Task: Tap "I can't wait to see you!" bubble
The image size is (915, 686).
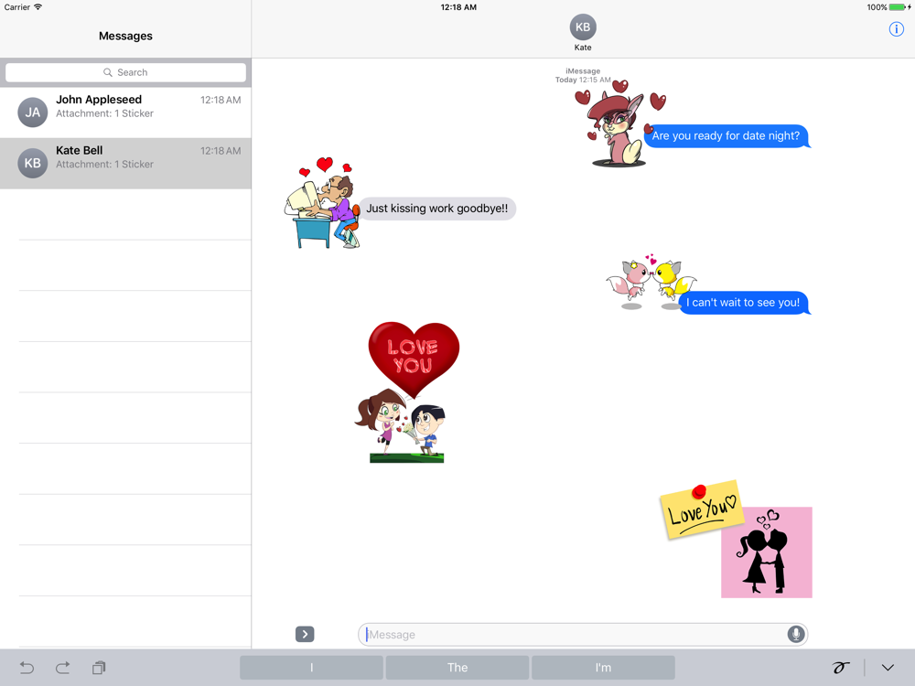Action: point(744,303)
